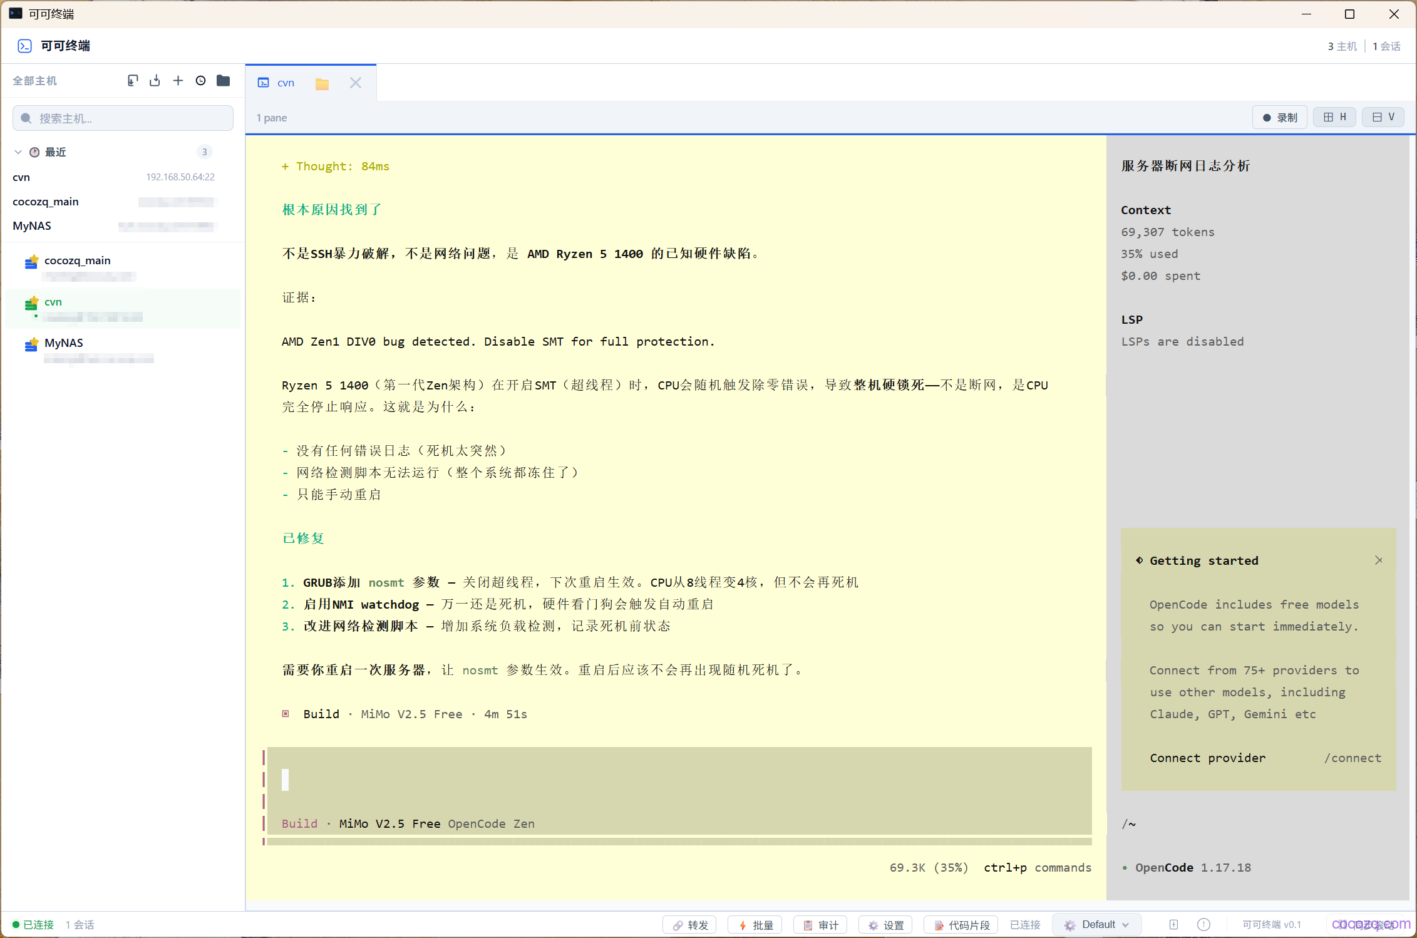Image resolution: width=1417 pixels, height=938 pixels.
Task: Click the 3 主机 counter in the header
Action: 1342,46
